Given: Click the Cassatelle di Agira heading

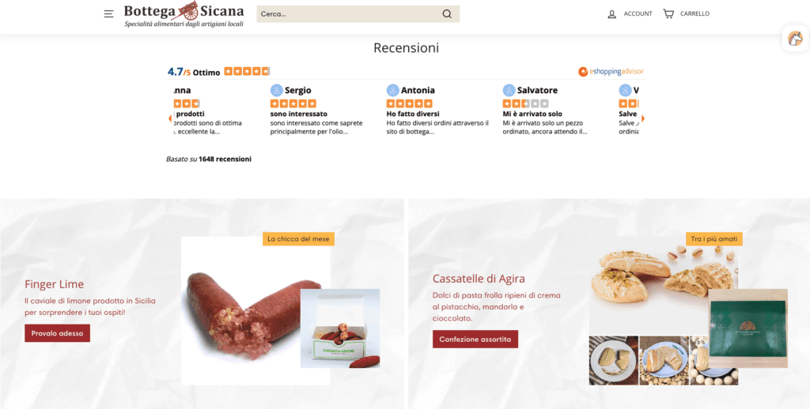Looking at the screenshot, I should [479, 279].
